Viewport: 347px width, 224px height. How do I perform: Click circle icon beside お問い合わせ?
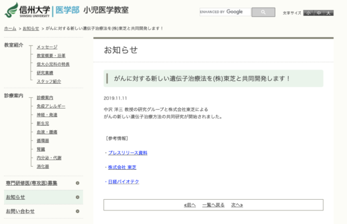(x=78, y=212)
